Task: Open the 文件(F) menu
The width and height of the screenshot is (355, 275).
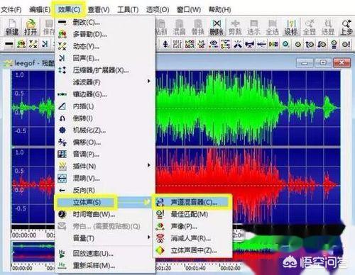Action: tap(11, 10)
